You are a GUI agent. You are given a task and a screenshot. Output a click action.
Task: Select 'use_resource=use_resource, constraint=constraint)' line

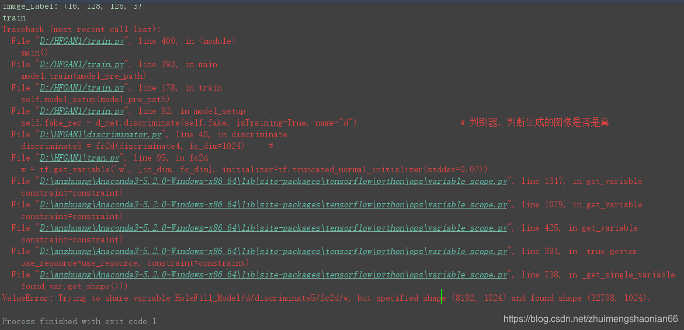135,263
